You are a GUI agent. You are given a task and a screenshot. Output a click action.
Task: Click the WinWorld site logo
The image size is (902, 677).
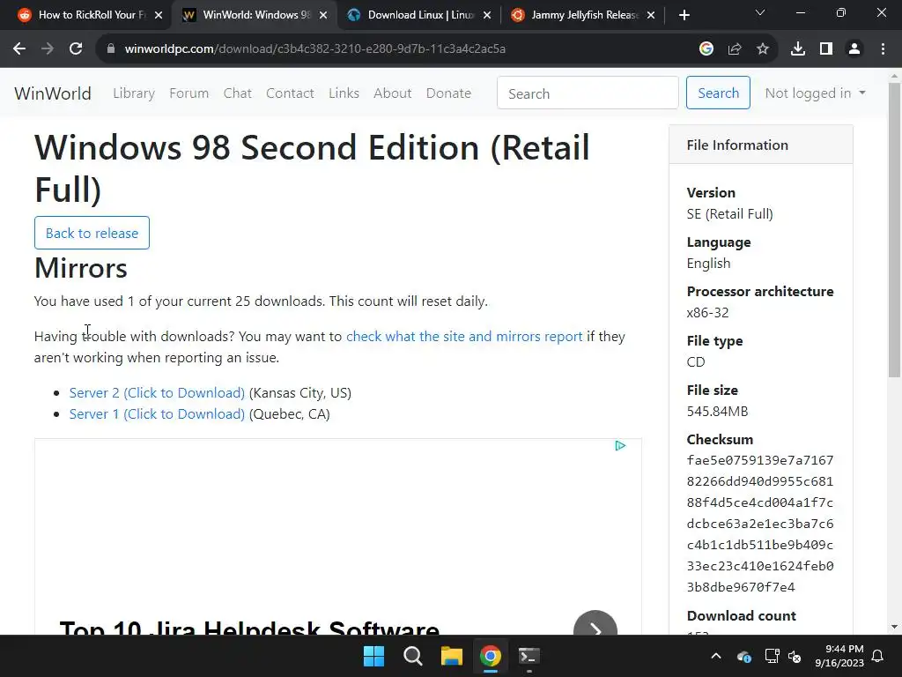[53, 93]
